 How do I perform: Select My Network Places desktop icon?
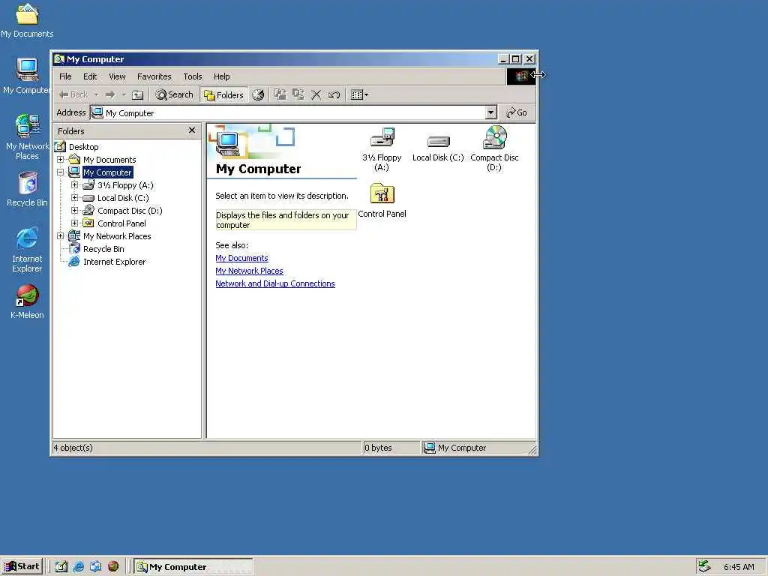coord(27,136)
